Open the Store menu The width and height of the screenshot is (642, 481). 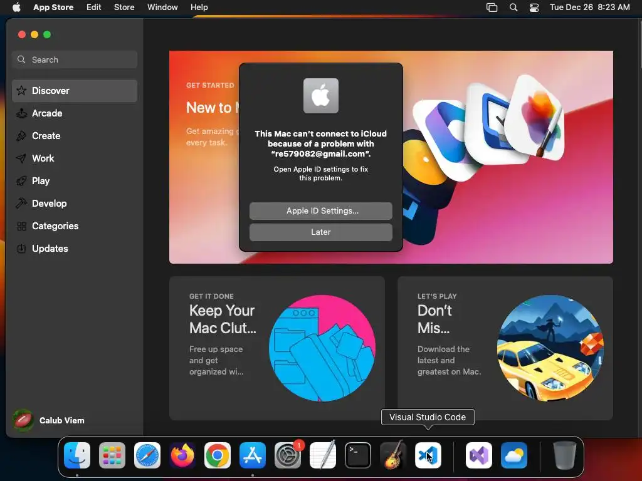tap(124, 8)
